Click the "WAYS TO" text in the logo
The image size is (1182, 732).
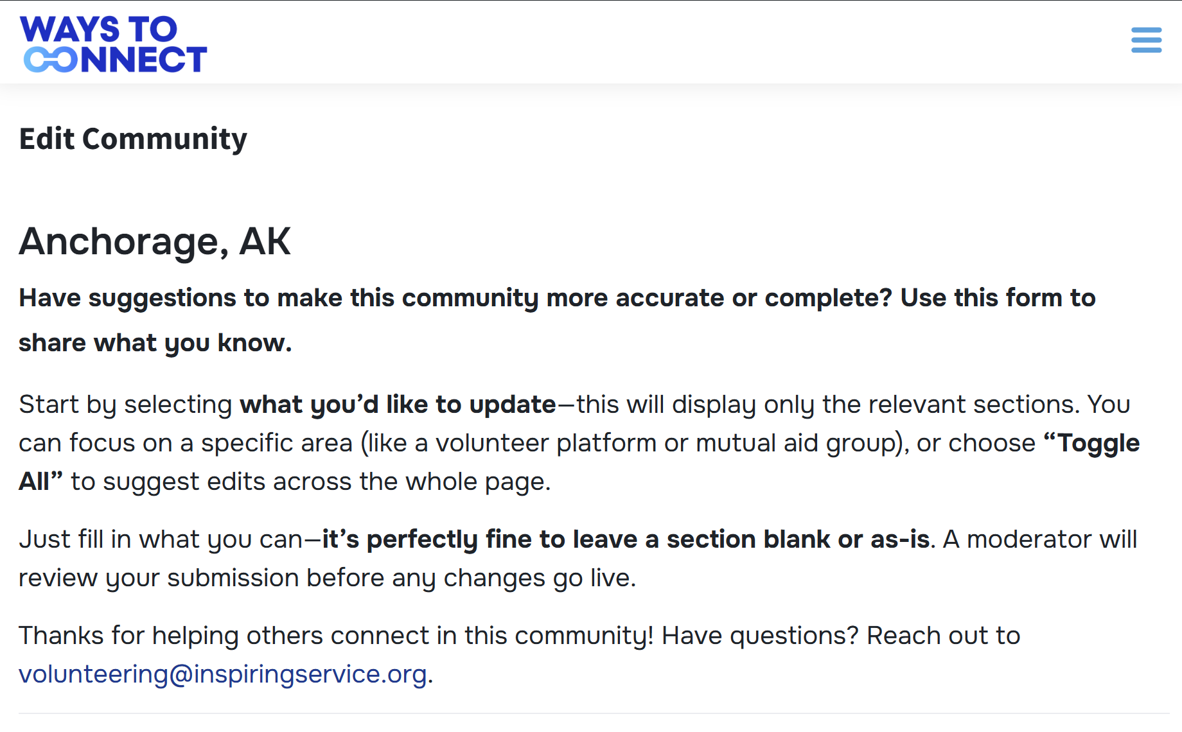click(98, 29)
